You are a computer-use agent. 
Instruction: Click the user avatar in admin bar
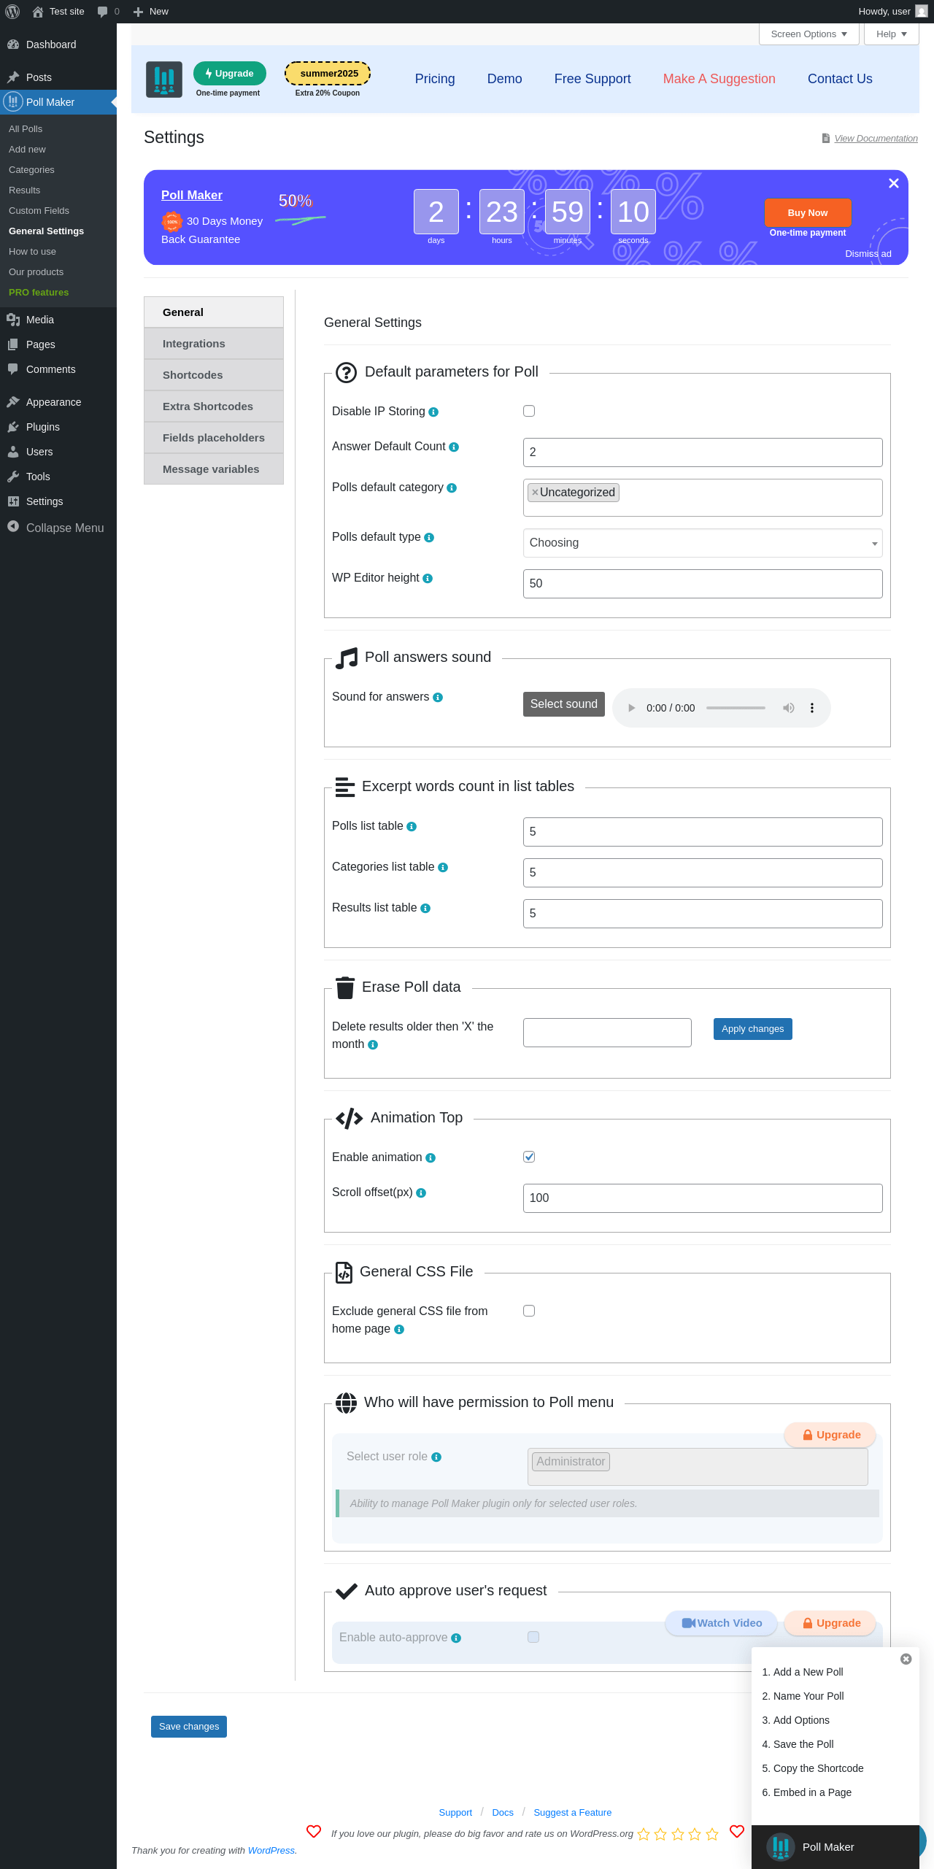point(922,12)
